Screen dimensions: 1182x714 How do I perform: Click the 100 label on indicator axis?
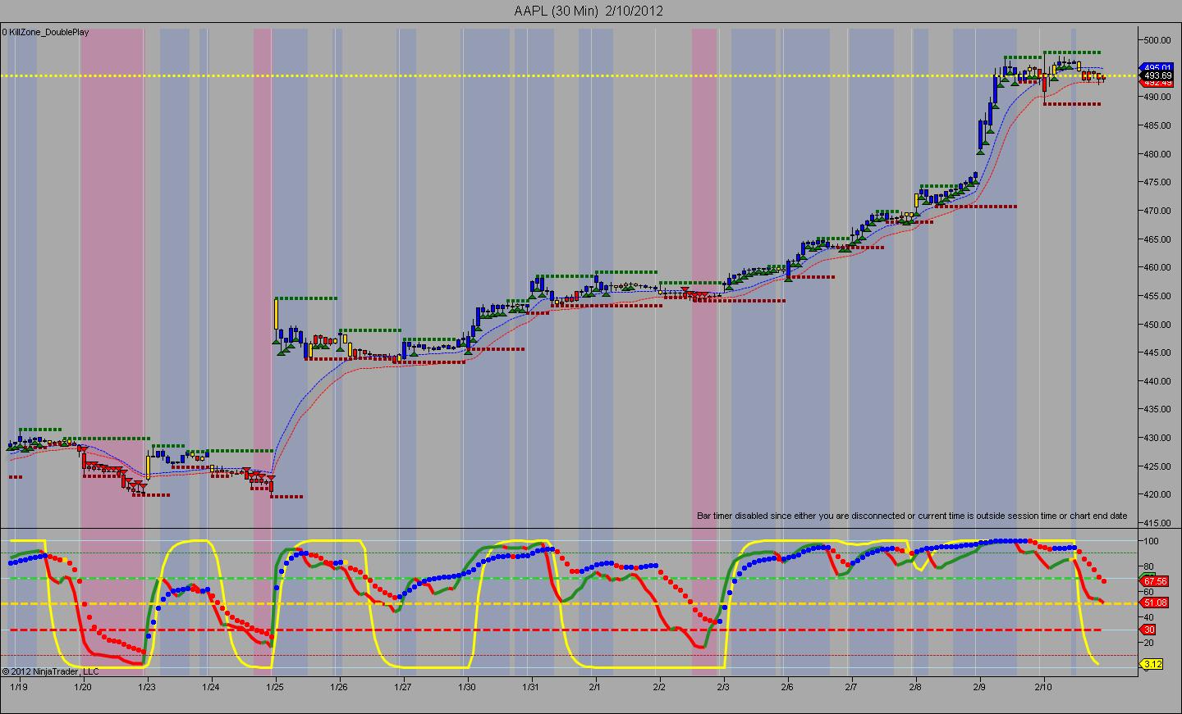point(1150,541)
